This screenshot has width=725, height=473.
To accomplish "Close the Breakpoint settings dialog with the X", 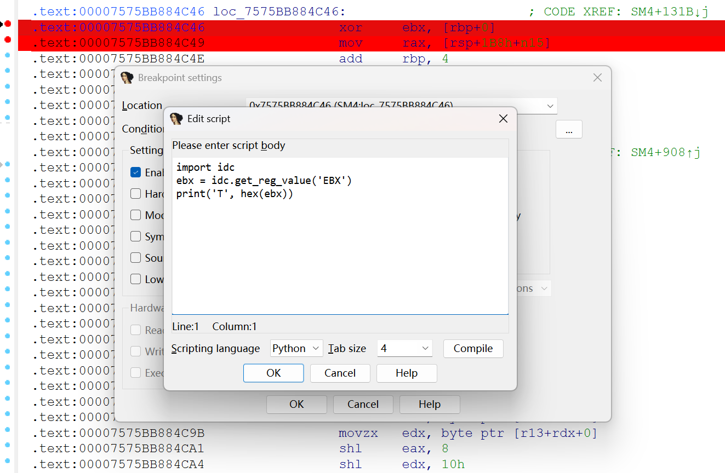I will 597,78.
